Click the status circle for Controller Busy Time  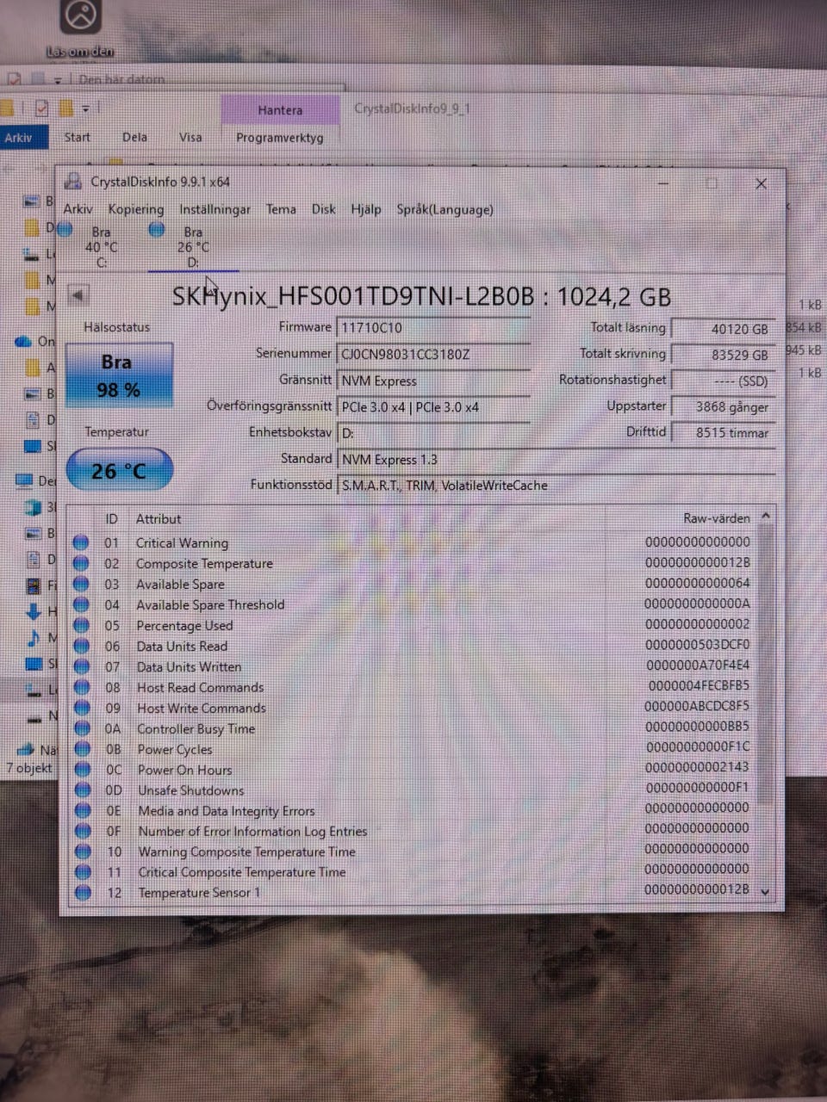pos(82,728)
